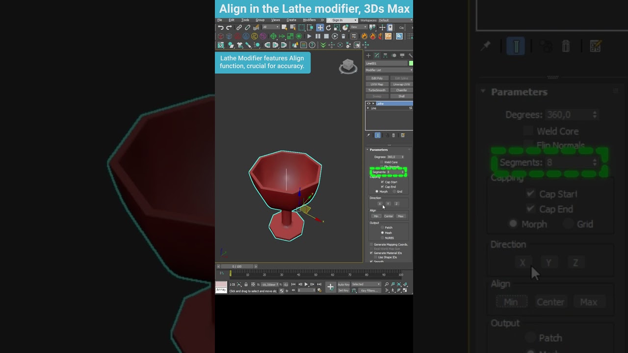Click the Redo arrow in the main toolbar
628x353 pixels.
tap(229, 28)
